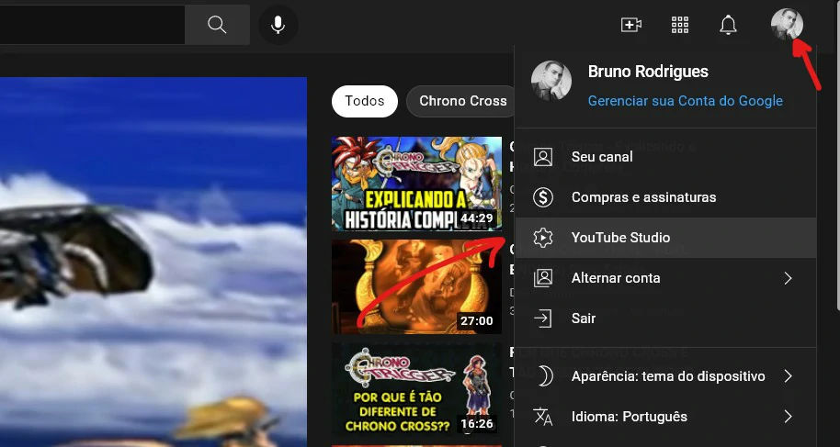Expand the Alternar conta chevron
840x447 pixels.
(788, 278)
